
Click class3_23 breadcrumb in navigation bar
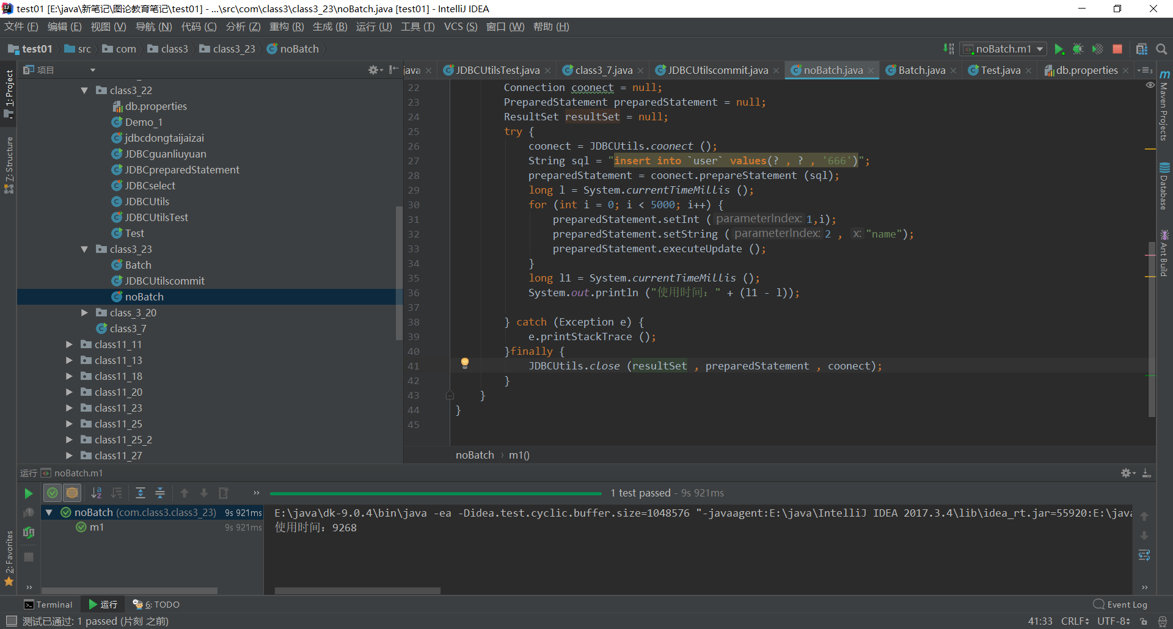coord(227,49)
